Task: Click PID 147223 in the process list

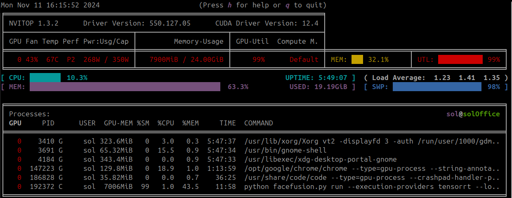Action: tap(42, 169)
